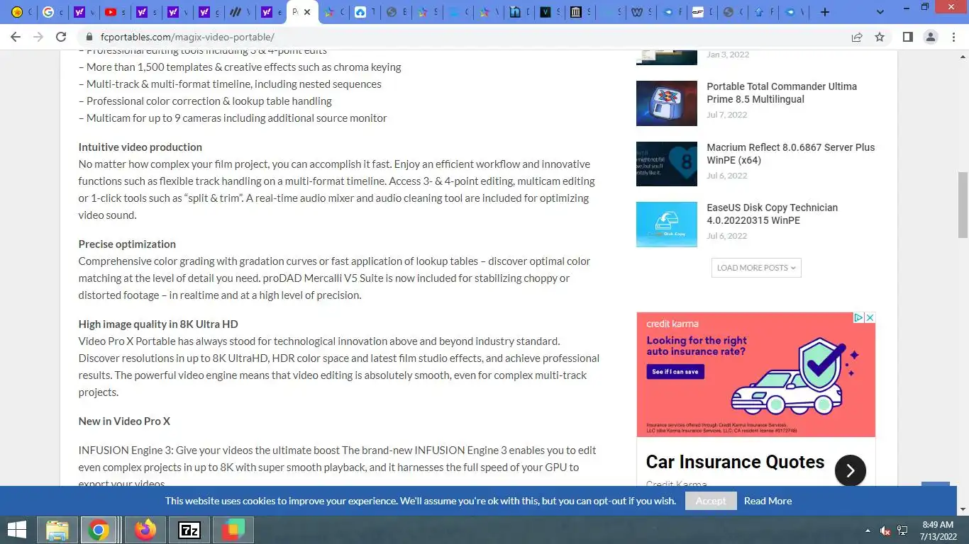This screenshot has width=969, height=544.
Task: Click See if I can save button
Action: 675,371
